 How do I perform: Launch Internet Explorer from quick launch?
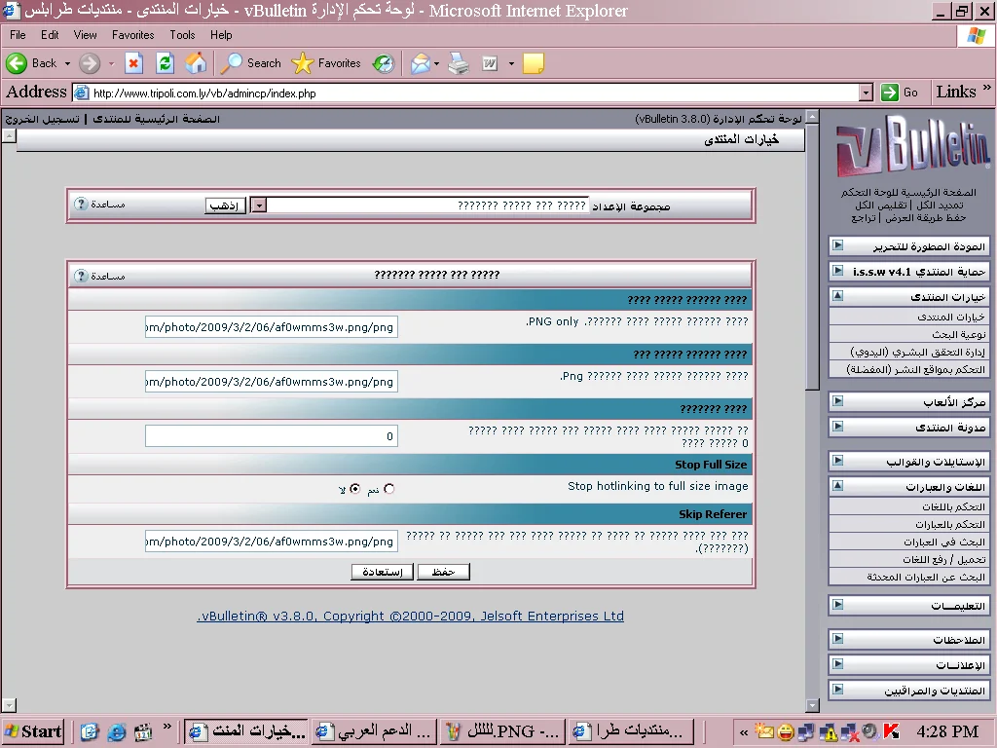tap(117, 732)
